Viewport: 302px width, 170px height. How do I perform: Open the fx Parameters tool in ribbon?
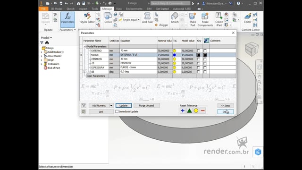tap(67, 20)
